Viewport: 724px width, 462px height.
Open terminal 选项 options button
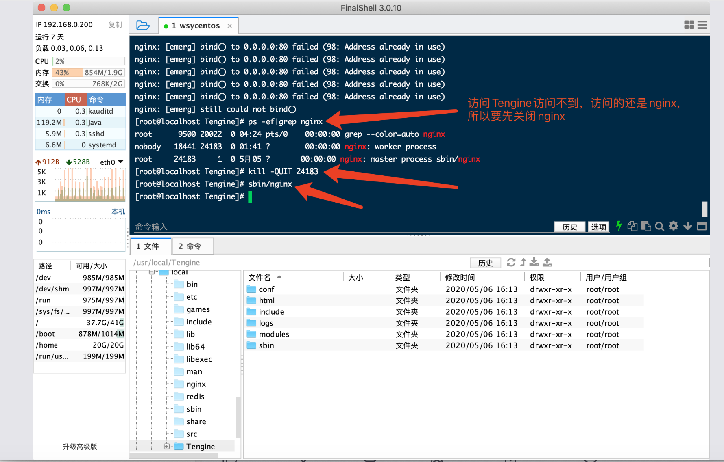pos(598,227)
